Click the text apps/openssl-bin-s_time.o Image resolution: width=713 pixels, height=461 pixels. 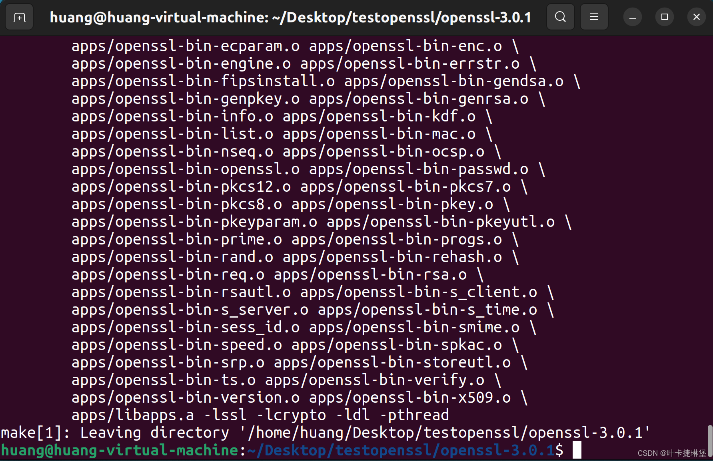427,310
